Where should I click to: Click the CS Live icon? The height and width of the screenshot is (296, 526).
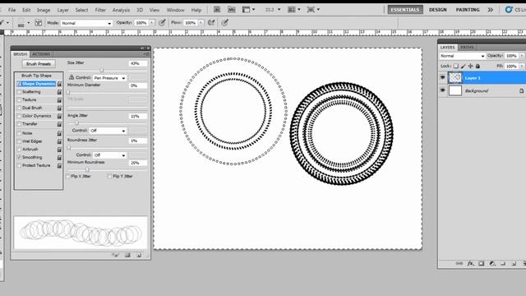(x=509, y=10)
